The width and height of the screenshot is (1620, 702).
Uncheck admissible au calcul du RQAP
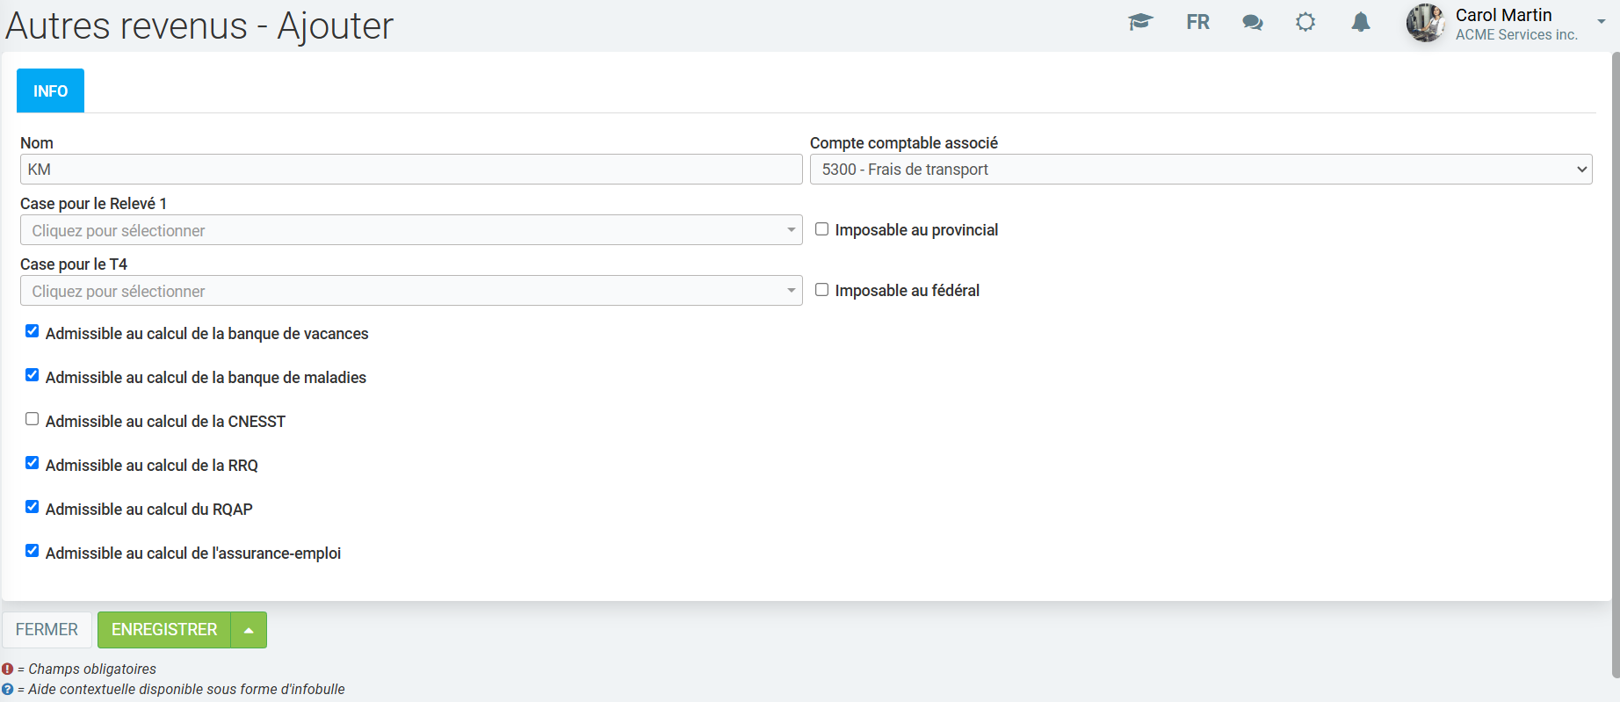[x=33, y=507]
